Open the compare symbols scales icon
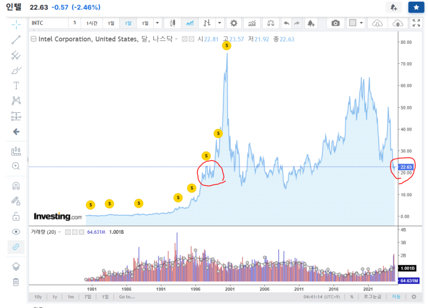This screenshot has width=428, height=308. click(271, 23)
